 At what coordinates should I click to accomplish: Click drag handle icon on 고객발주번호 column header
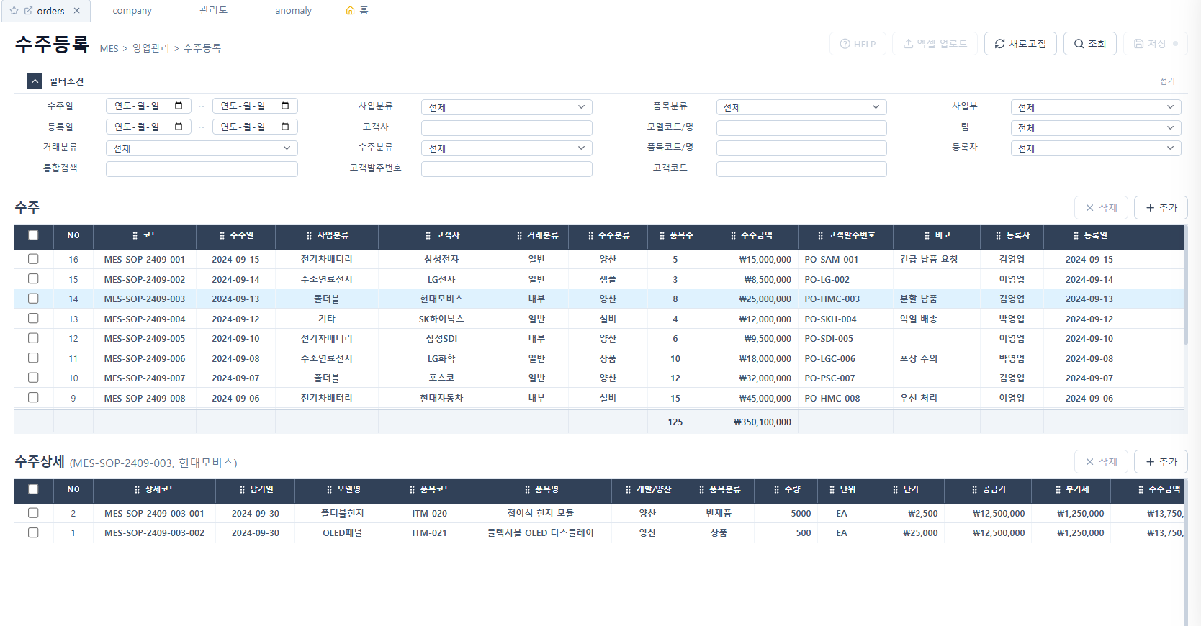(821, 235)
